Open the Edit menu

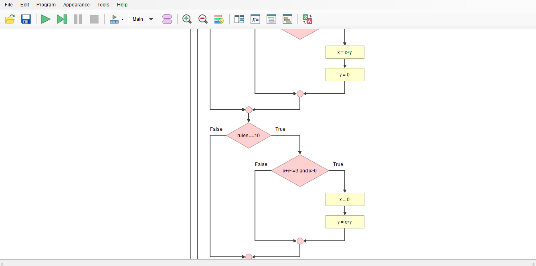pos(25,5)
